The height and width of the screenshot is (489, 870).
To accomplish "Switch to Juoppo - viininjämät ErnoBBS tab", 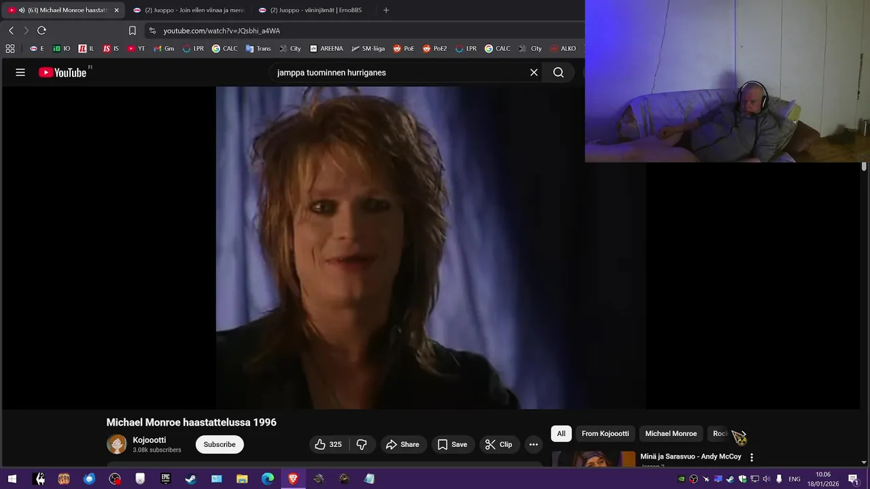I will pyautogui.click(x=314, y=10).
